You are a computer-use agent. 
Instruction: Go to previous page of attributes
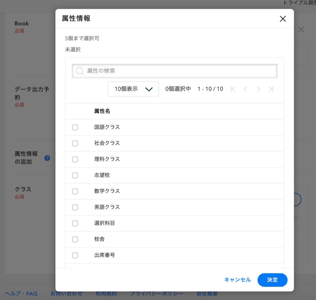(245, 89)
